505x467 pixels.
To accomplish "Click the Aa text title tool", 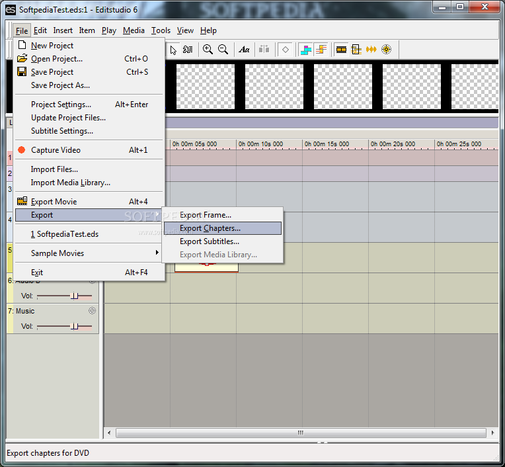I will pyautogui.click(x=244, y=50).
